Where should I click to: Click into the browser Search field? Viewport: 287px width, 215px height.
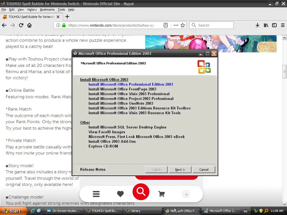coord(211,25)
